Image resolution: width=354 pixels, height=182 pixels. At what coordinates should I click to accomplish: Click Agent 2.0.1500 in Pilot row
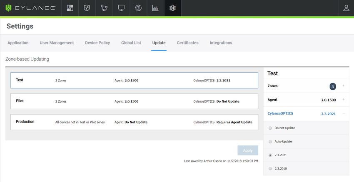tap(131, 101)
